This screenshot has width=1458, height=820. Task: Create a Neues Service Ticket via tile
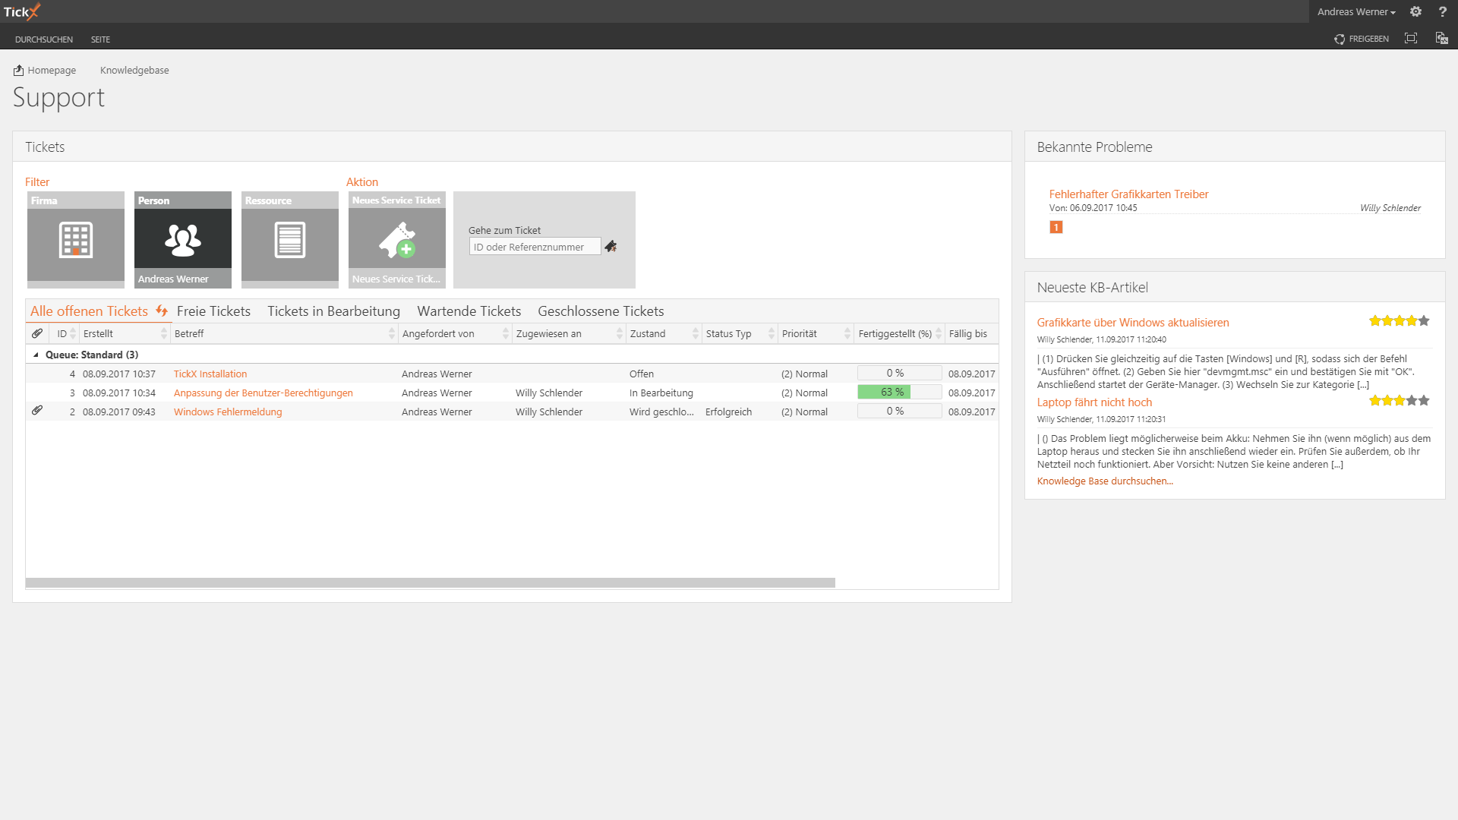point(397,240)
